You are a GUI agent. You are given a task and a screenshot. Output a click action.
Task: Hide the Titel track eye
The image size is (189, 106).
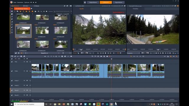pyautogui.click(x=24, y=62)
